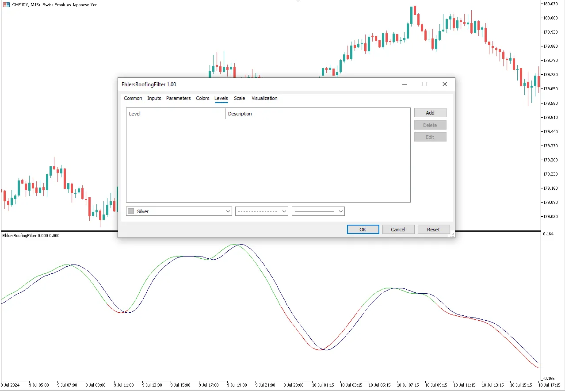Screen dimensions: 565x391
Task: Switch to the Visualization tab
Action: tap(264, 98)
